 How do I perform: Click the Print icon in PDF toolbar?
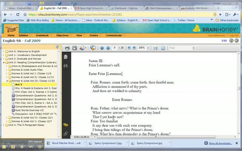[67, 48]
